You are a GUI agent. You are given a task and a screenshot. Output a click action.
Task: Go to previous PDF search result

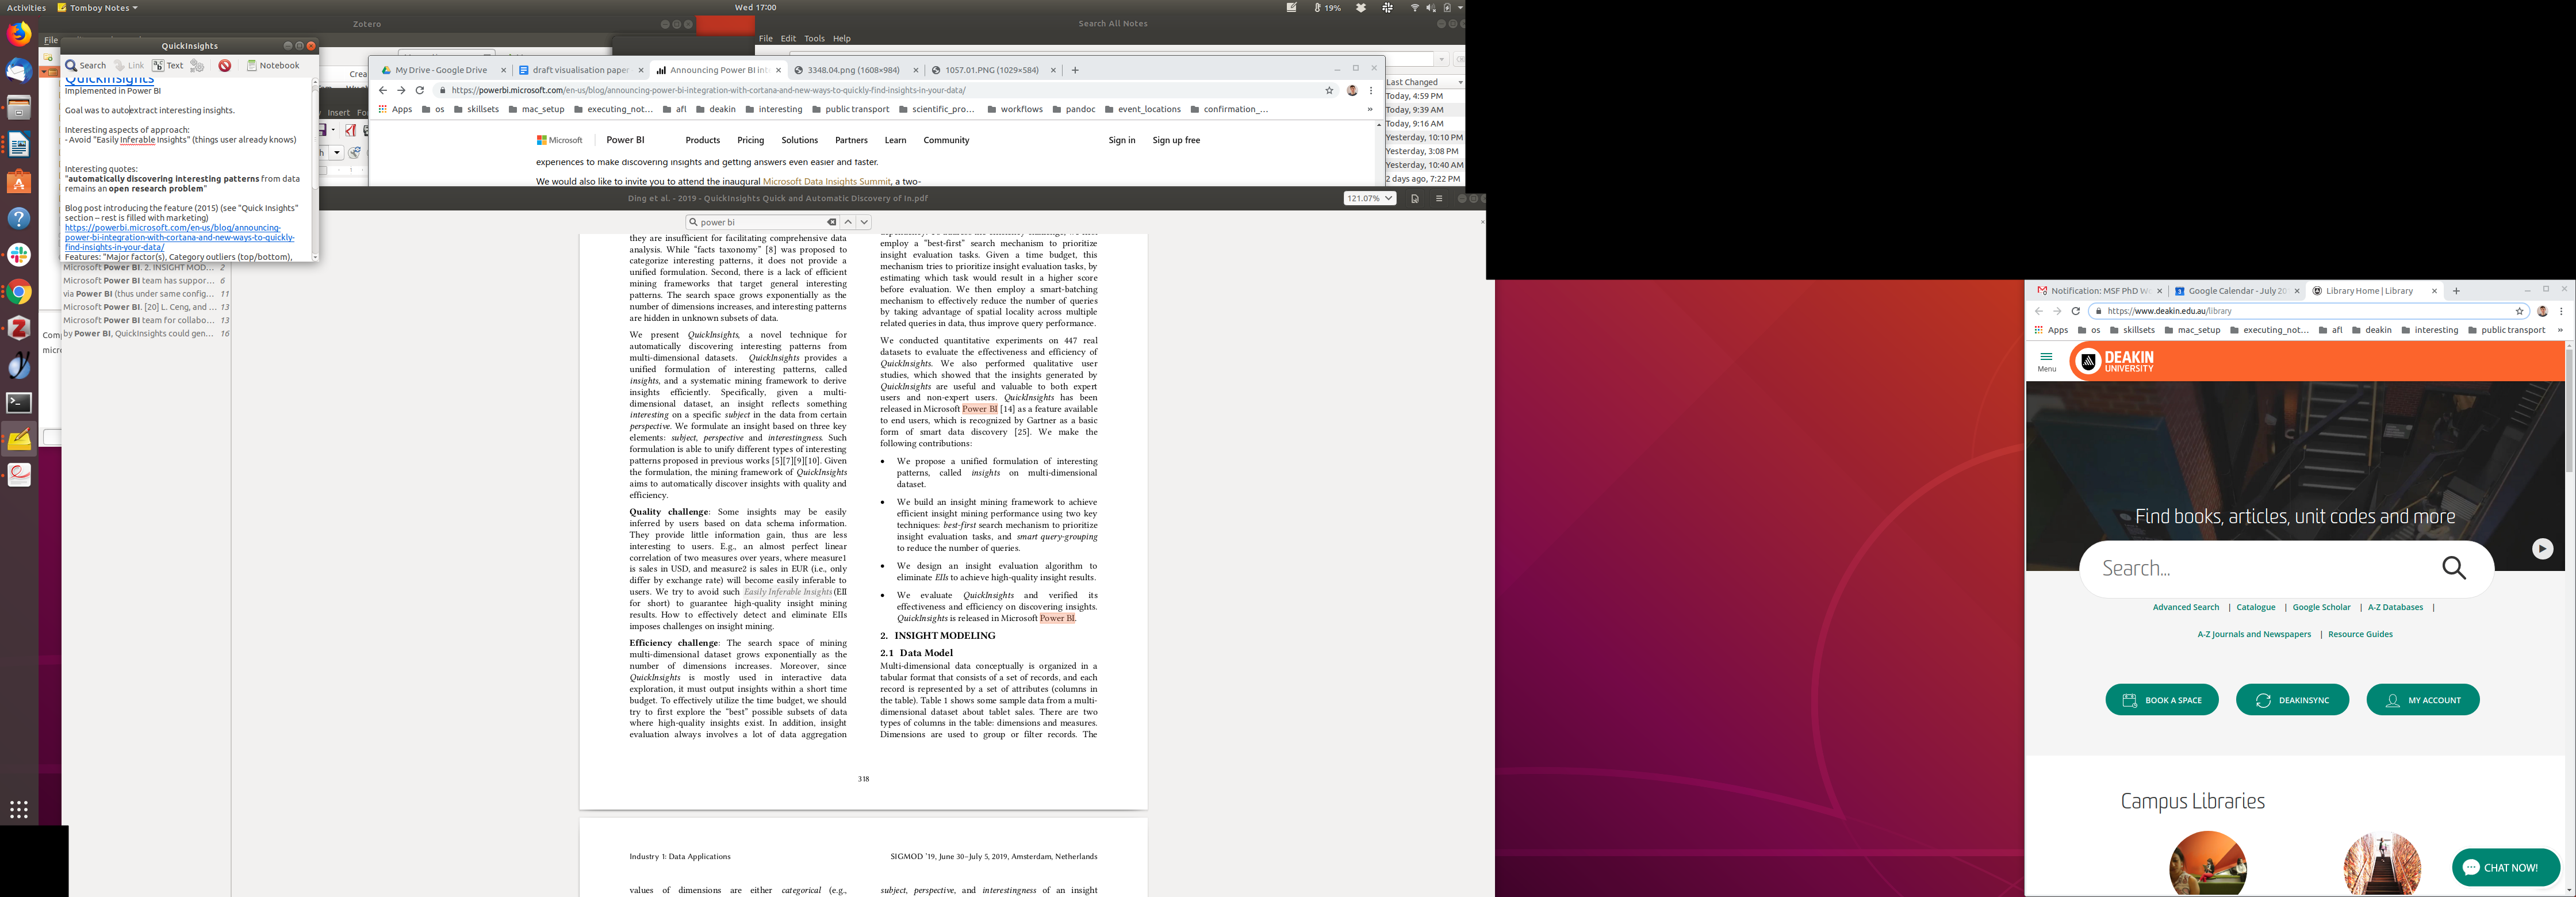[x=848, y=222]
